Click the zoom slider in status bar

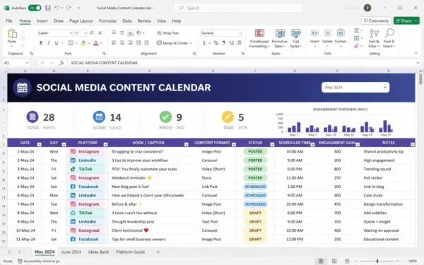click(x=377, y=261)
